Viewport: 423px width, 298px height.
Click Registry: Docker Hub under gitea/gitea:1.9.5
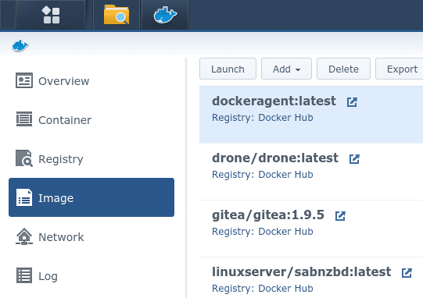tap(263, 232)
